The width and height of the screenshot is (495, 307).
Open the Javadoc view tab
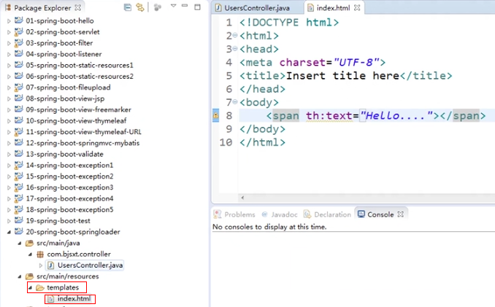coord(280,214)
